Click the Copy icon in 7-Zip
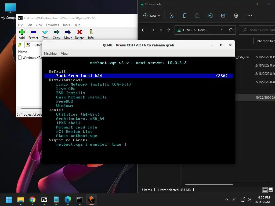Screen dimensions: 275x206 56,34
